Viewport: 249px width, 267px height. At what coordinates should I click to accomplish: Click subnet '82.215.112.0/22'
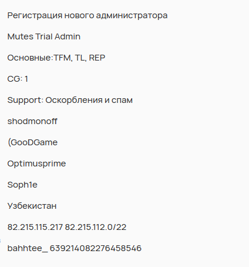(x=96, y=227)
